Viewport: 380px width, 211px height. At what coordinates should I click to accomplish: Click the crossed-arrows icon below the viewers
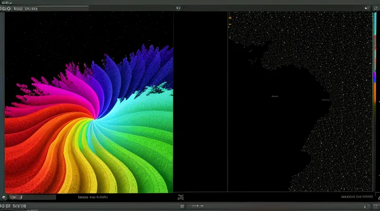[181, 197]
